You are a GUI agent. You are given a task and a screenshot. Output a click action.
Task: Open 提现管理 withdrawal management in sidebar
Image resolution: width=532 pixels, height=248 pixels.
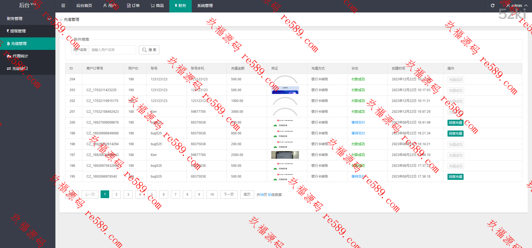(18, 31)
